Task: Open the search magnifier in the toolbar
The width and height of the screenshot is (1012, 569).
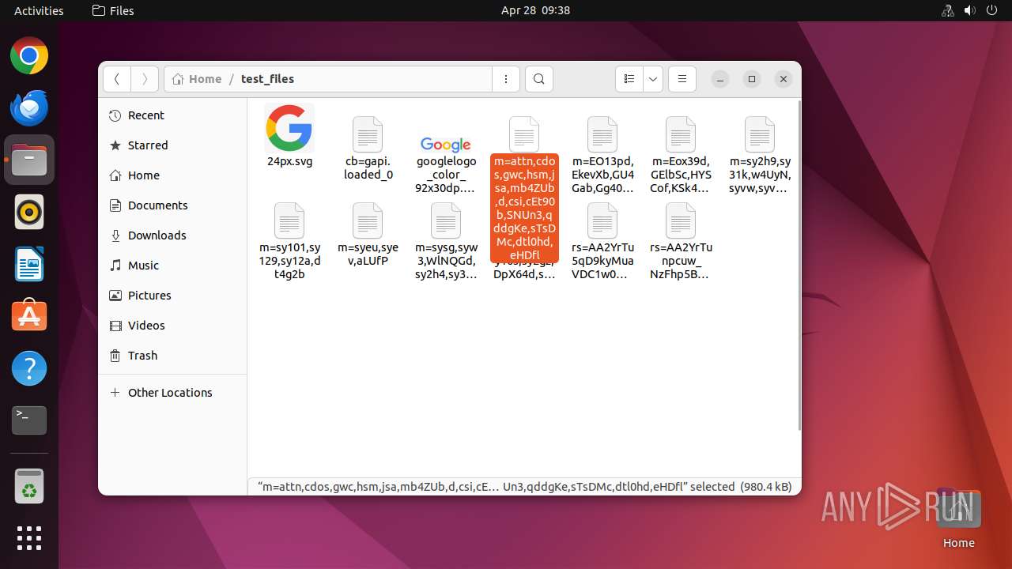Action: (539, 79)
